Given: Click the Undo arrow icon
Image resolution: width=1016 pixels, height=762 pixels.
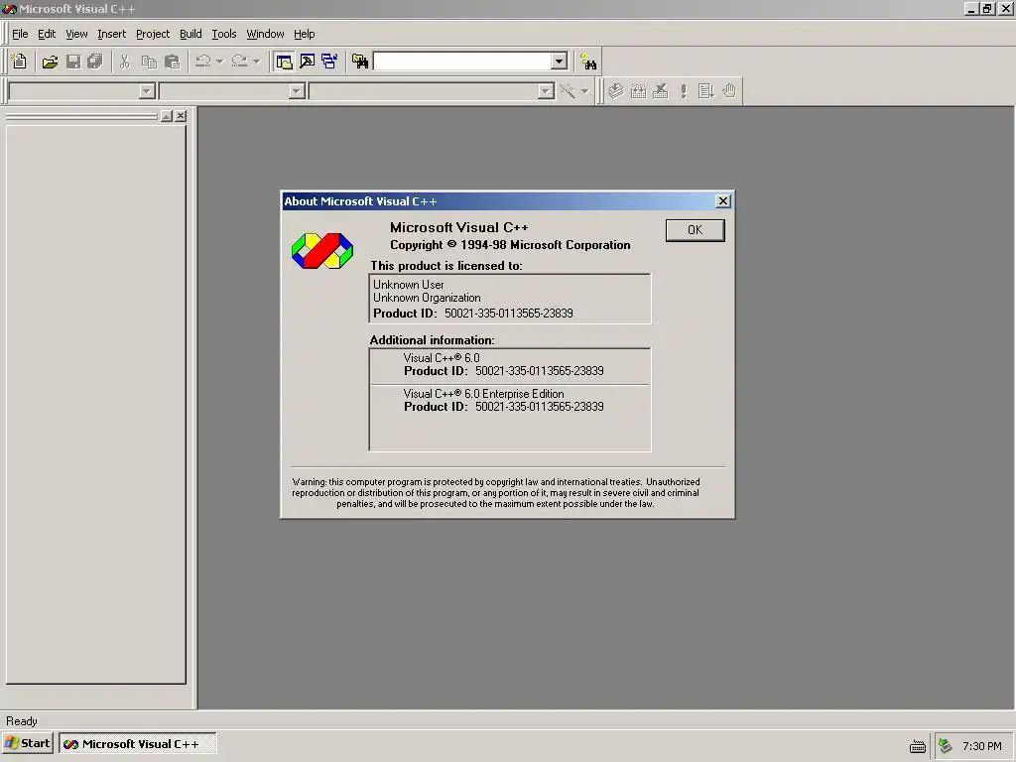Looking at the screenshot, I should [x=202, y=62].
